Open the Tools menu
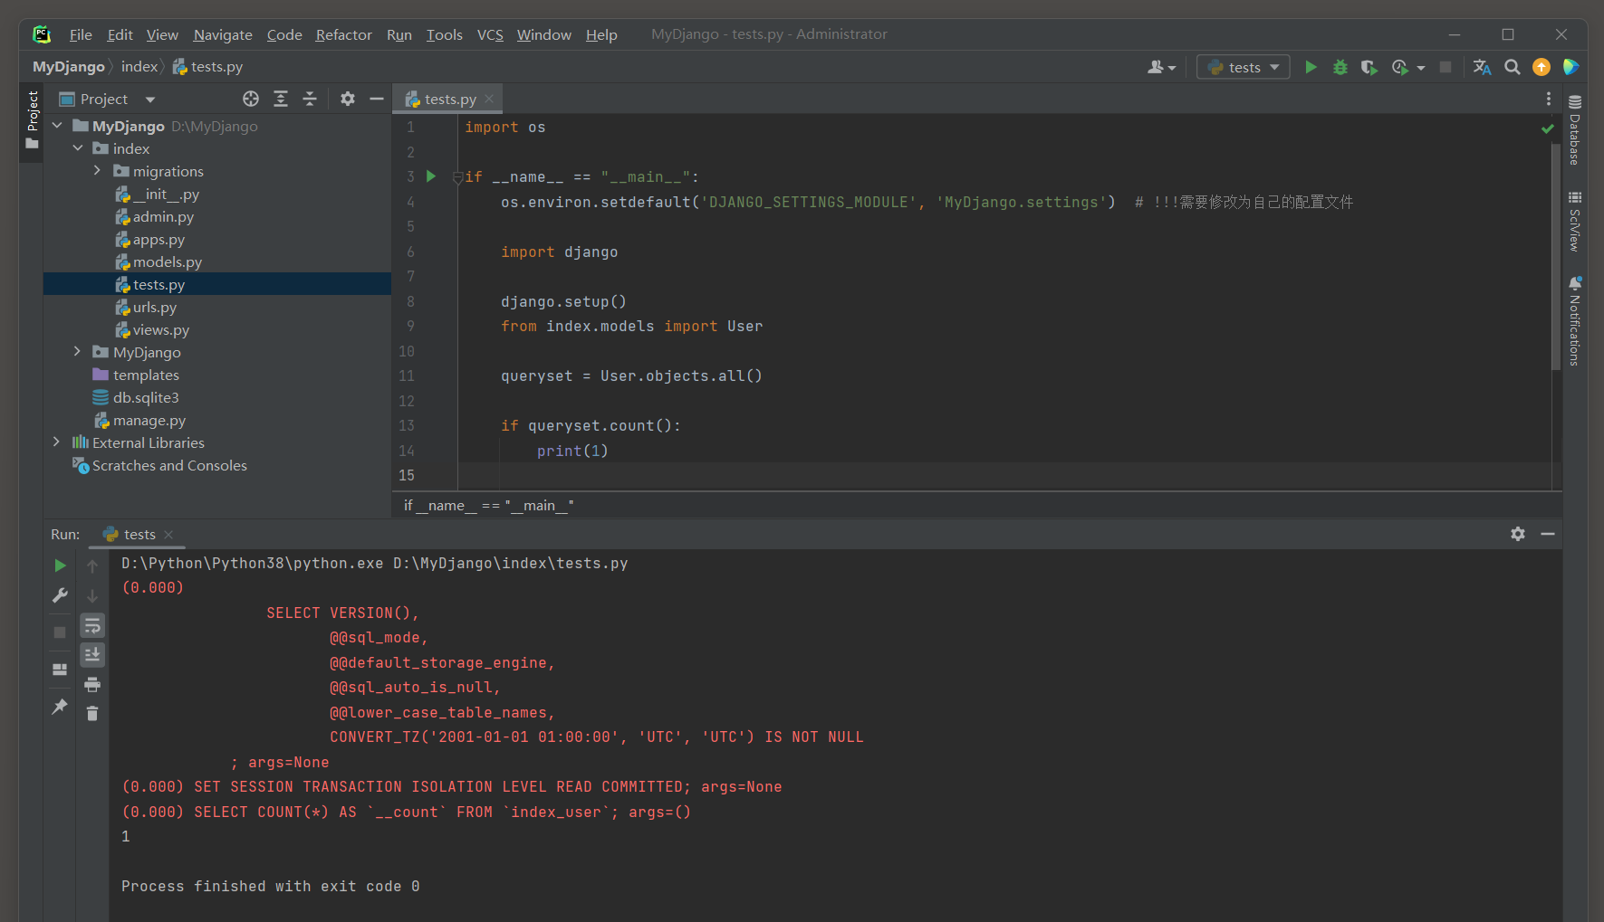 pyautogui.click(x=444, y=34)
